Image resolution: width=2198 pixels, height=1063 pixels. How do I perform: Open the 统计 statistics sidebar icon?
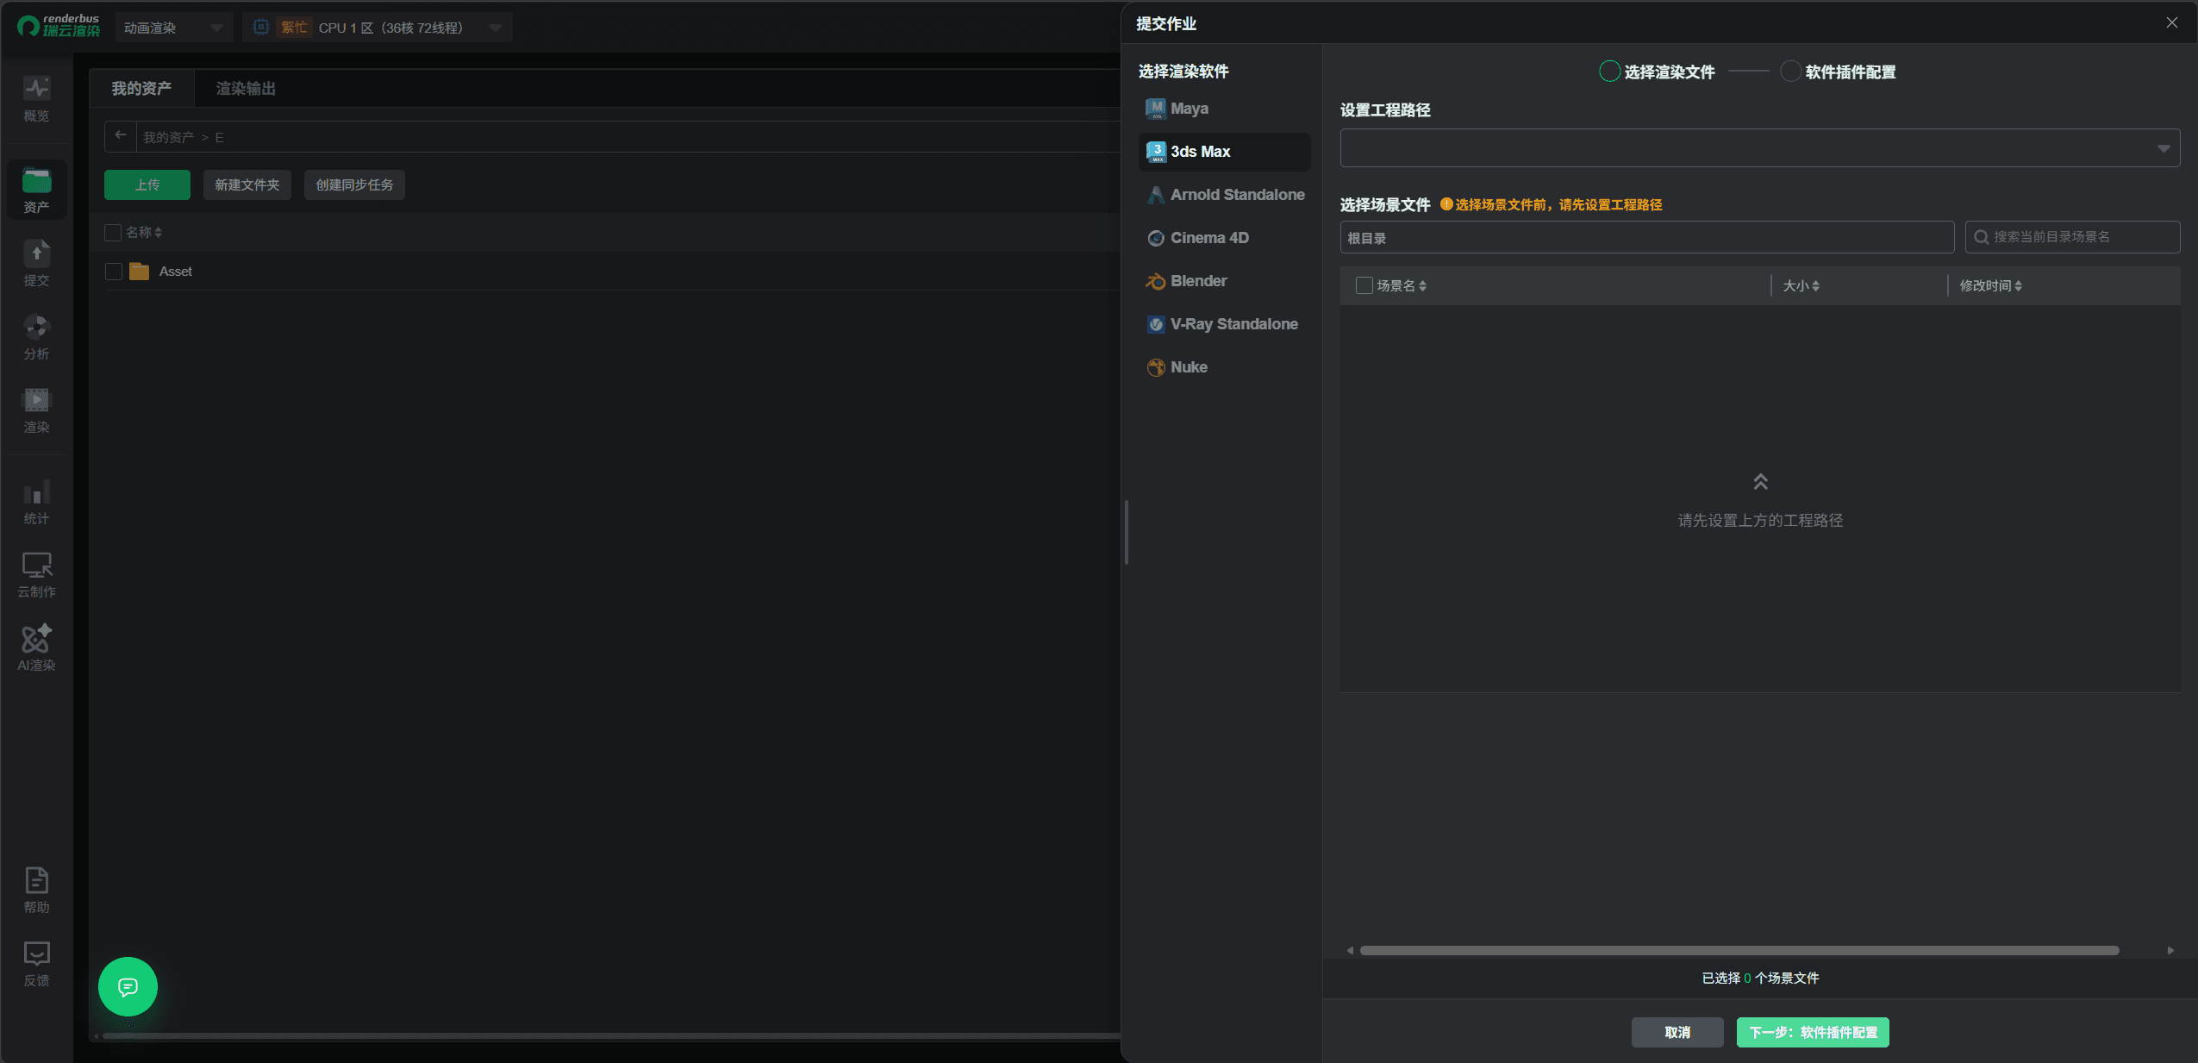click(x=36, y=501)
